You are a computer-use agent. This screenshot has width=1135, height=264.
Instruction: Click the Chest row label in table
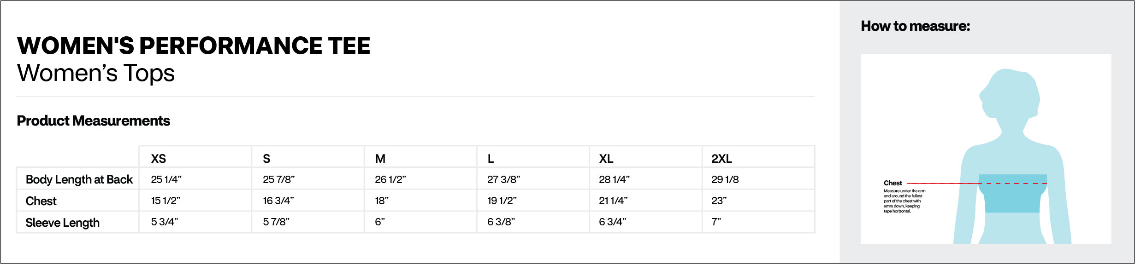point(41,201)
